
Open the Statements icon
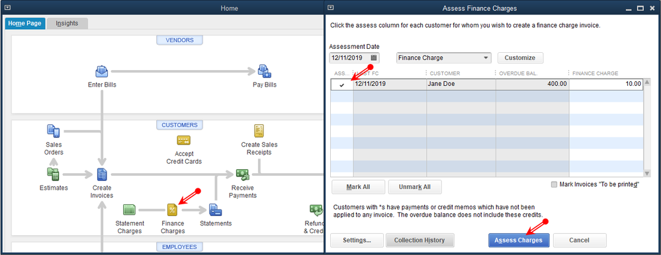tap(216, 209)
